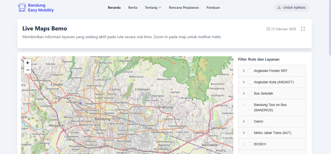Go to the Berita page
The image size is (331, 154).
click(133, 7)
